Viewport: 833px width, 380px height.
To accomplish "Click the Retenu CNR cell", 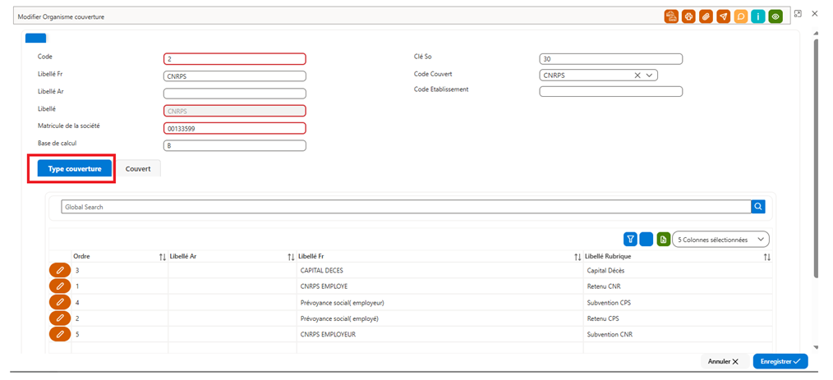I will [x=678, y=286].
